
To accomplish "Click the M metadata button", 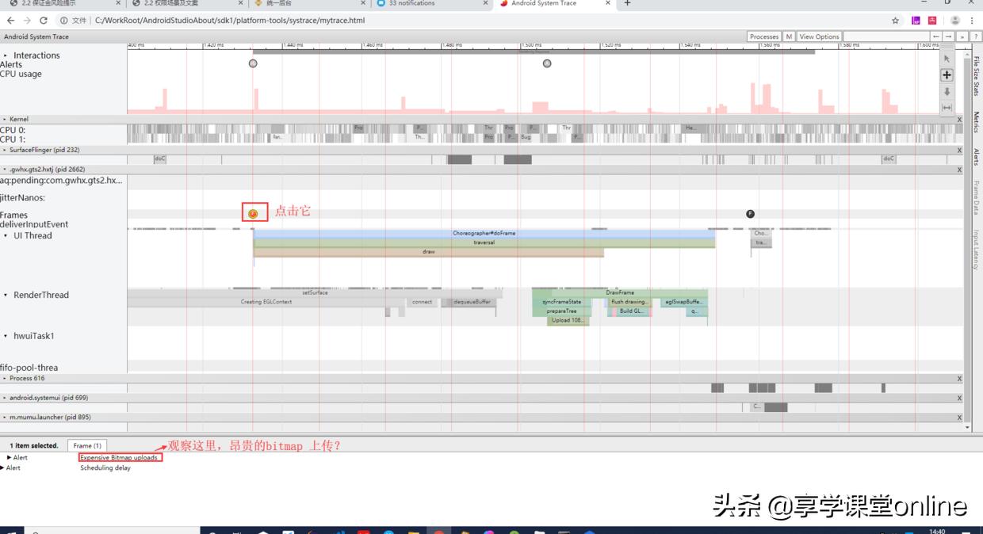I will coord(790,36).
